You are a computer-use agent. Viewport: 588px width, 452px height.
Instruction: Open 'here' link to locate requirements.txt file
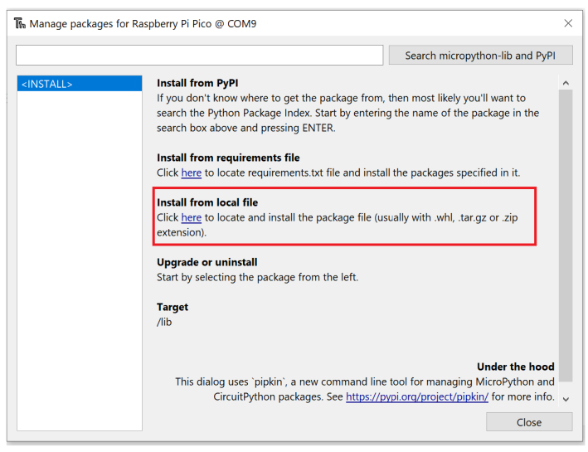tap(192, 173)
